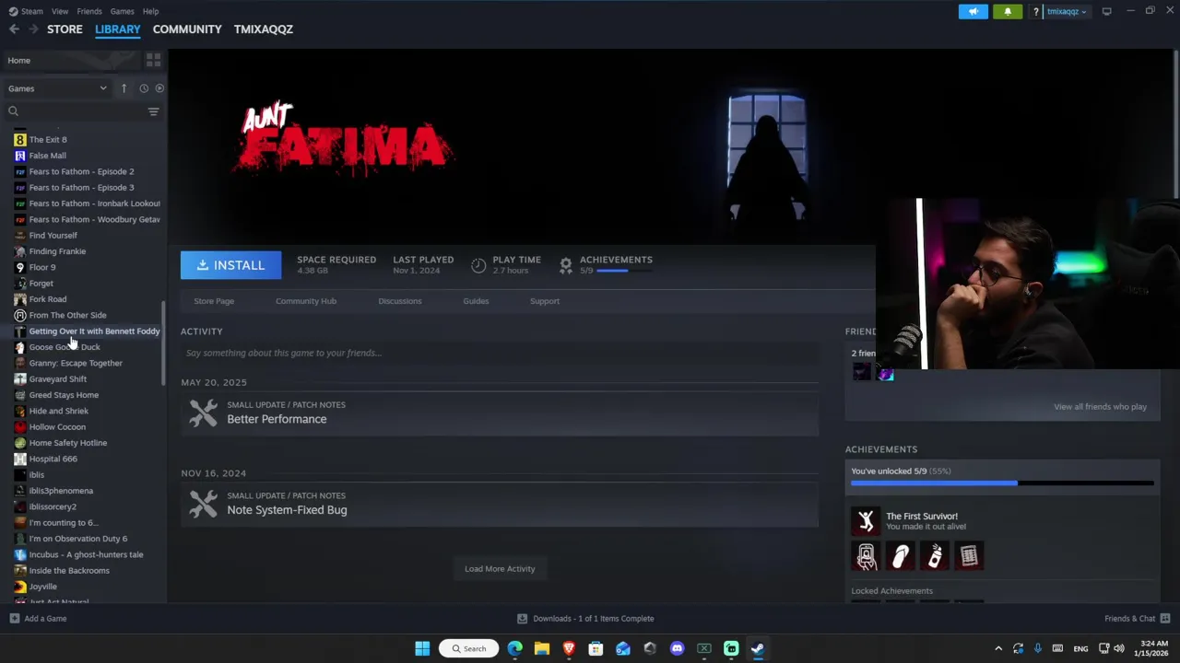Image resolution: width=1180 pixels, height=663 pixels.
Task: Open Brave browser from the taskbar
Action: pos(569,648)
